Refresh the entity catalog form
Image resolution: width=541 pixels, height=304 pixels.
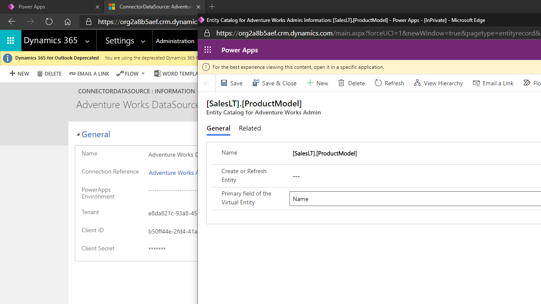click(x=389, y=83)
